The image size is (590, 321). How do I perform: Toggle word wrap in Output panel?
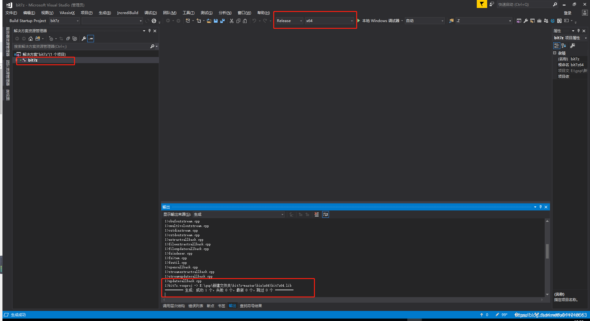click(x=326, y=214)
